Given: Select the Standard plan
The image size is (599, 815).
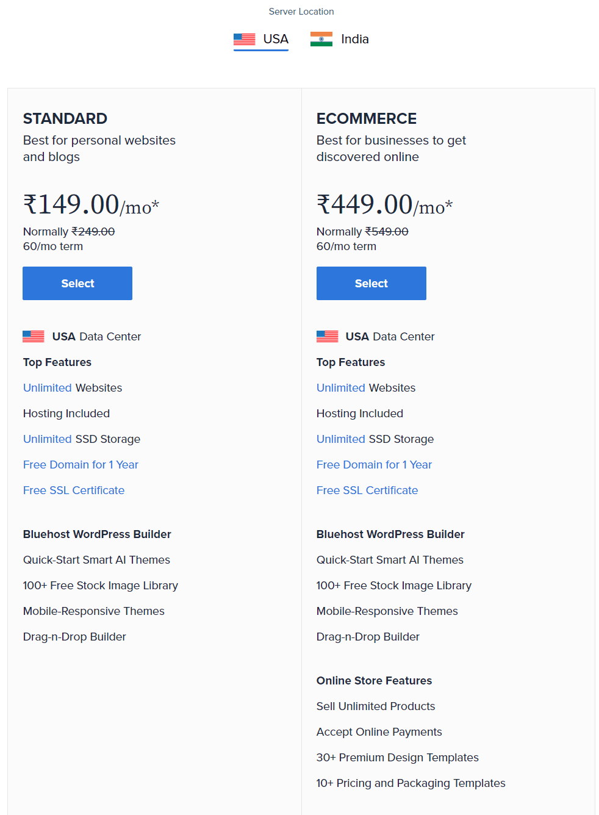Looking at the screenshot, I should coord(77,283).
